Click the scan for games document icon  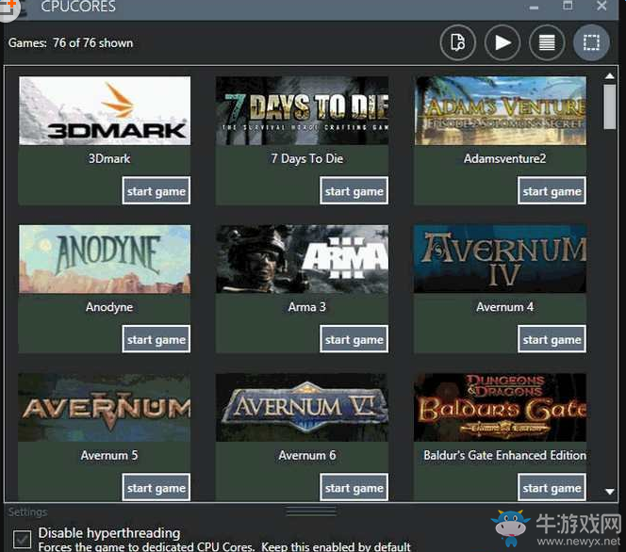pyautogui.click(x=458, y=42)
